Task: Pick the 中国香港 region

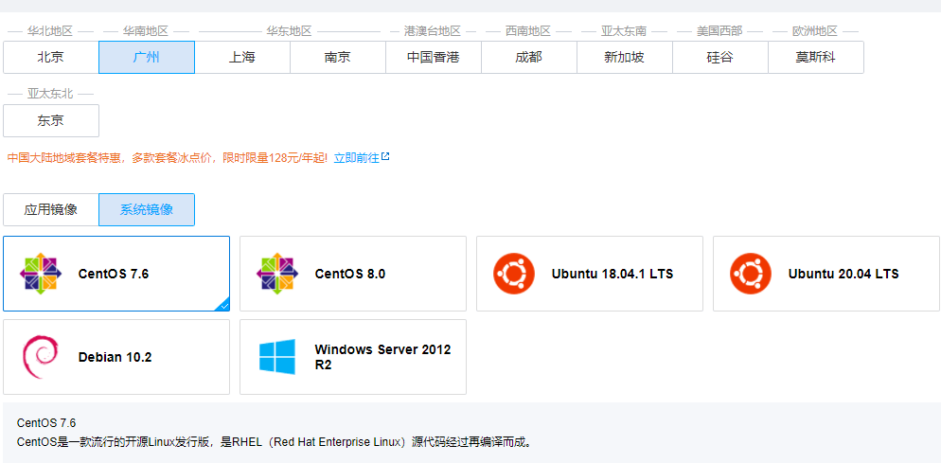Action: coord(434,58)
